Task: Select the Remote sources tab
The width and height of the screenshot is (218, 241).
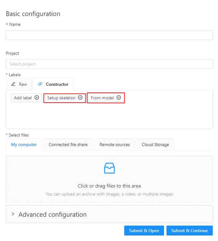Action: tap(114, 144)
